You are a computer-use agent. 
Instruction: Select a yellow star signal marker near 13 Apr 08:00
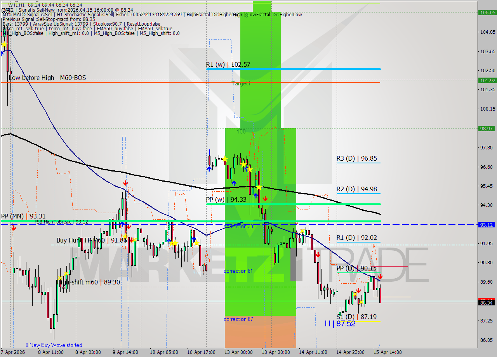[224, 158]
